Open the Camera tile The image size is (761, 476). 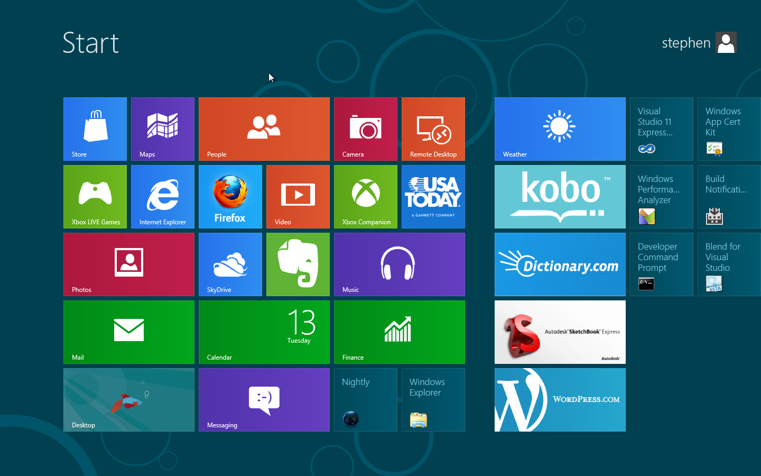point(366,129)
